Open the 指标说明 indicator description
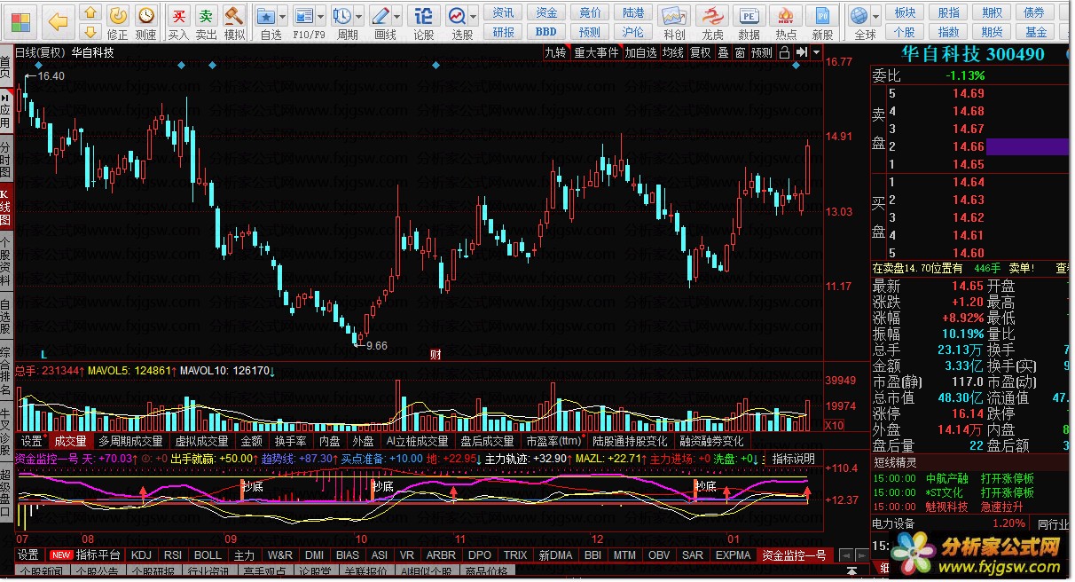Screen dimensions: 1075x582 (x=794, y=459)
